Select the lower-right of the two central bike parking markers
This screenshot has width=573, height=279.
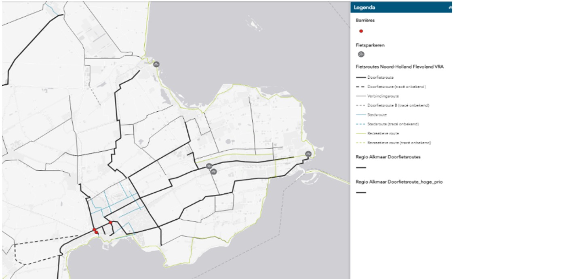coord(214,172)
